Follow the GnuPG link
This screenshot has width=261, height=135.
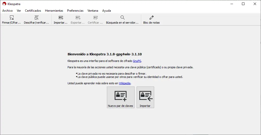137,61
